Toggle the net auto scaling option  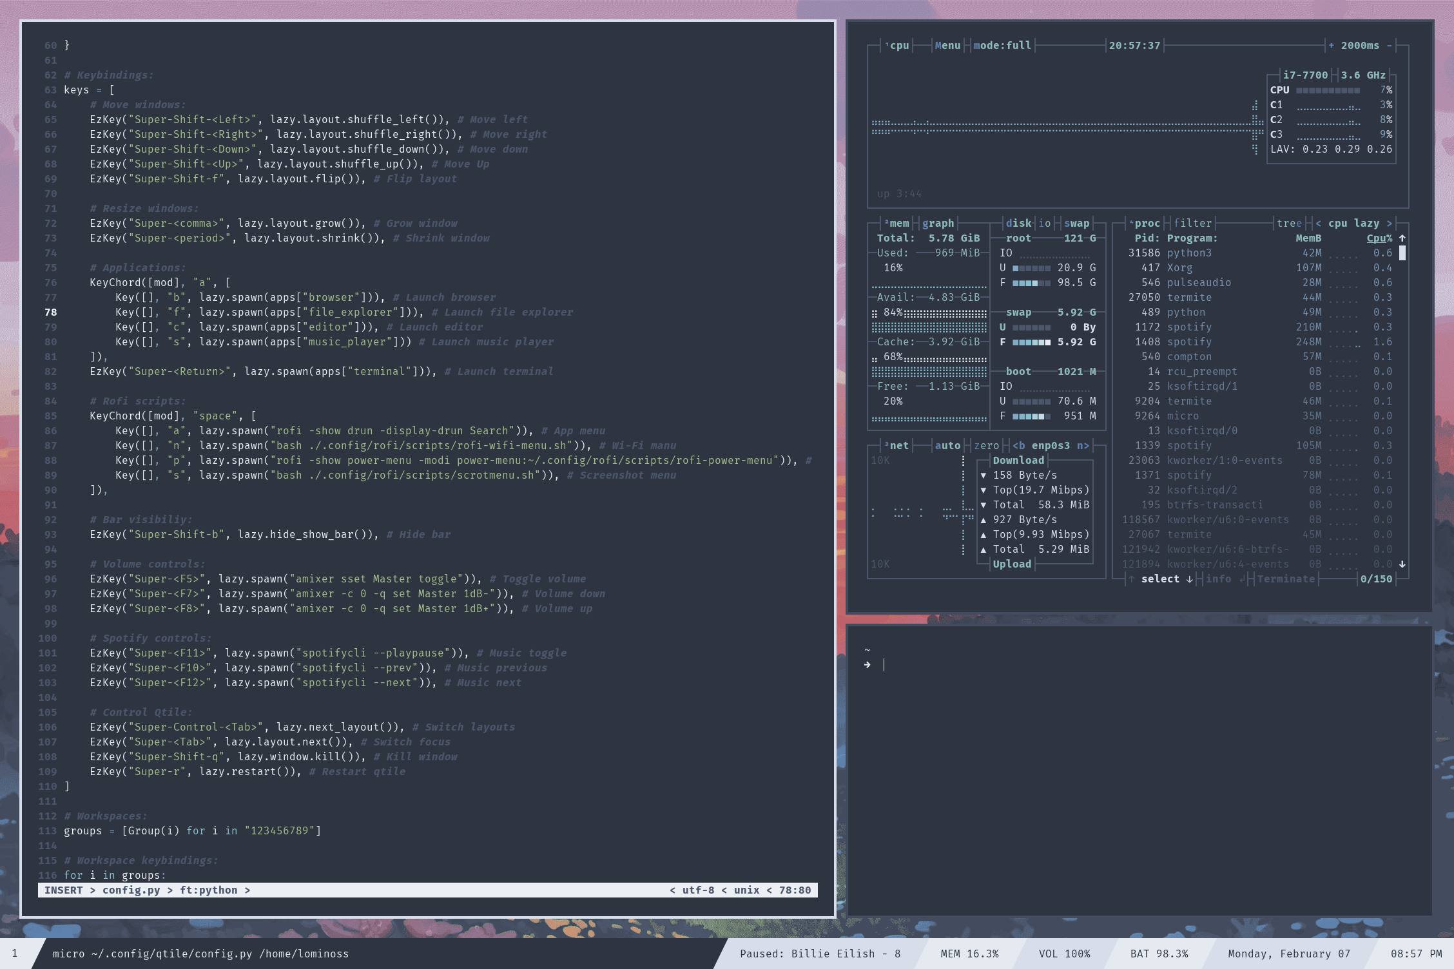pyautogui.click(x=947, y=446)
